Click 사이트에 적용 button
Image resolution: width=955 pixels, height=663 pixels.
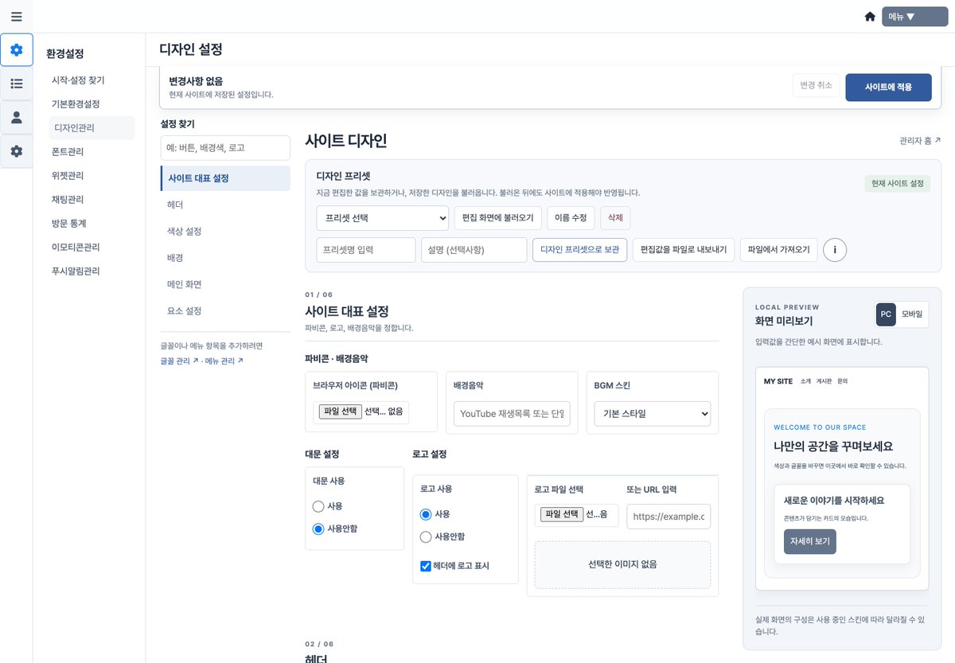click(888, 88)
